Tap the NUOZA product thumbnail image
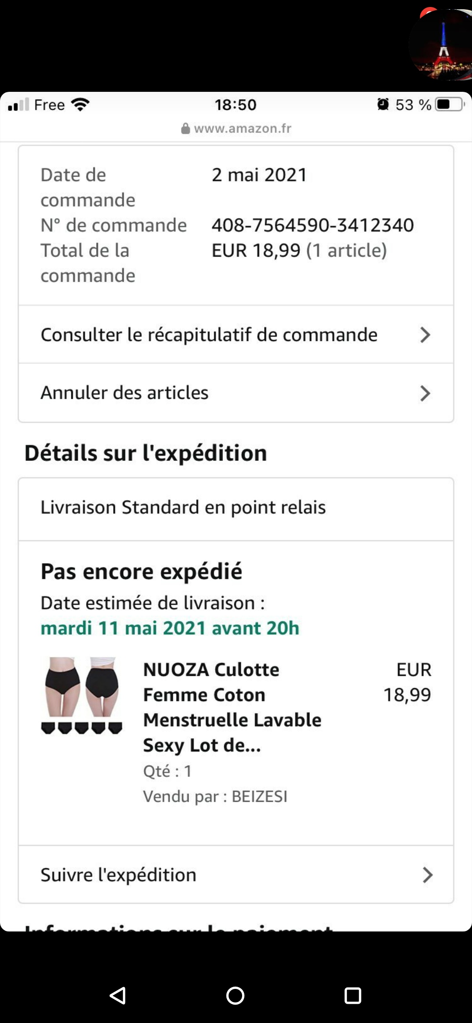Image resolution: width=472 pixels, height=1023 pixels. 82,696
